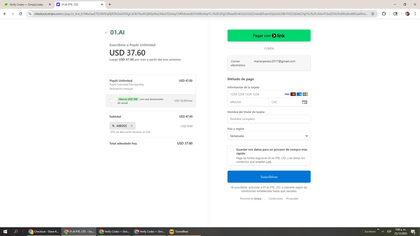Screen dimensions: 420x236
Task: Open the Windows Start menu
Action: pyautogui.click(x=5, y=232)
